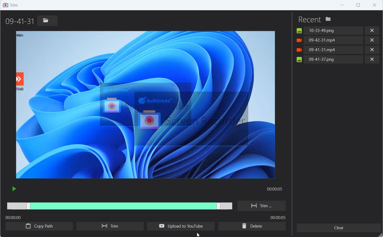Click the clipboard icon on Copy Path button
This screenshot has height=237, width=383.
coord(28,226)
